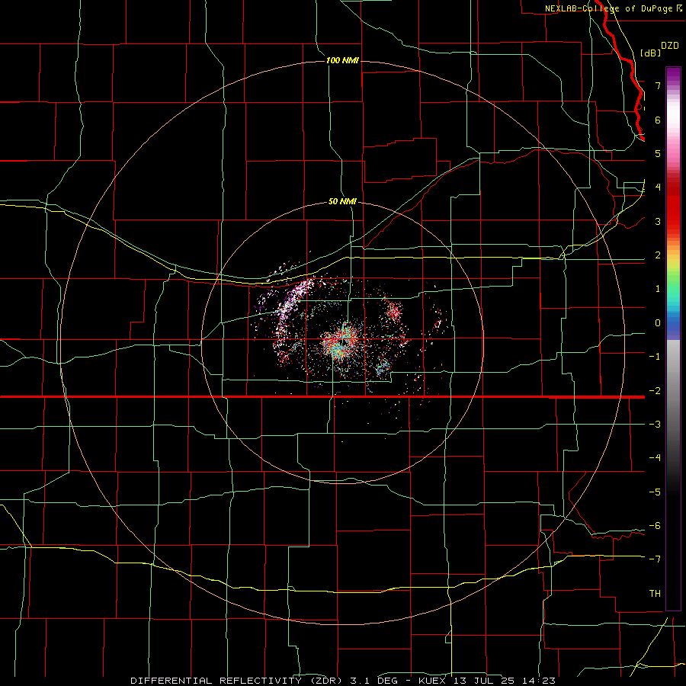Click the 50 NMI range ring label

click(342, 202)
